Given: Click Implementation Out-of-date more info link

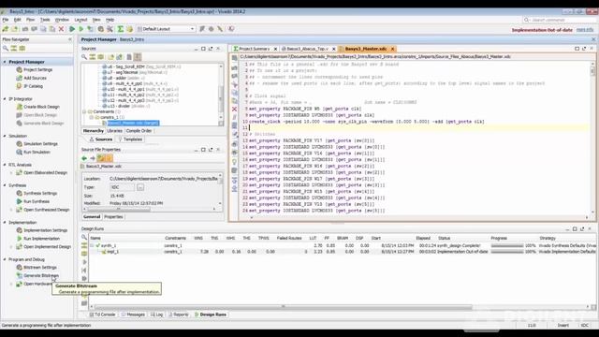Looking at the screenshot, I should 584,29.
